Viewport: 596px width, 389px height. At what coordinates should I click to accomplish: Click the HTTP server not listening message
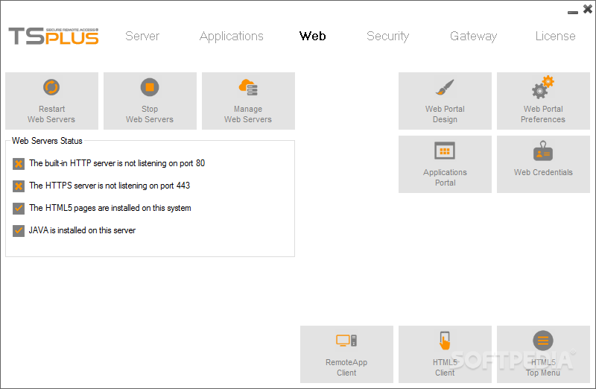coord(117,163)
